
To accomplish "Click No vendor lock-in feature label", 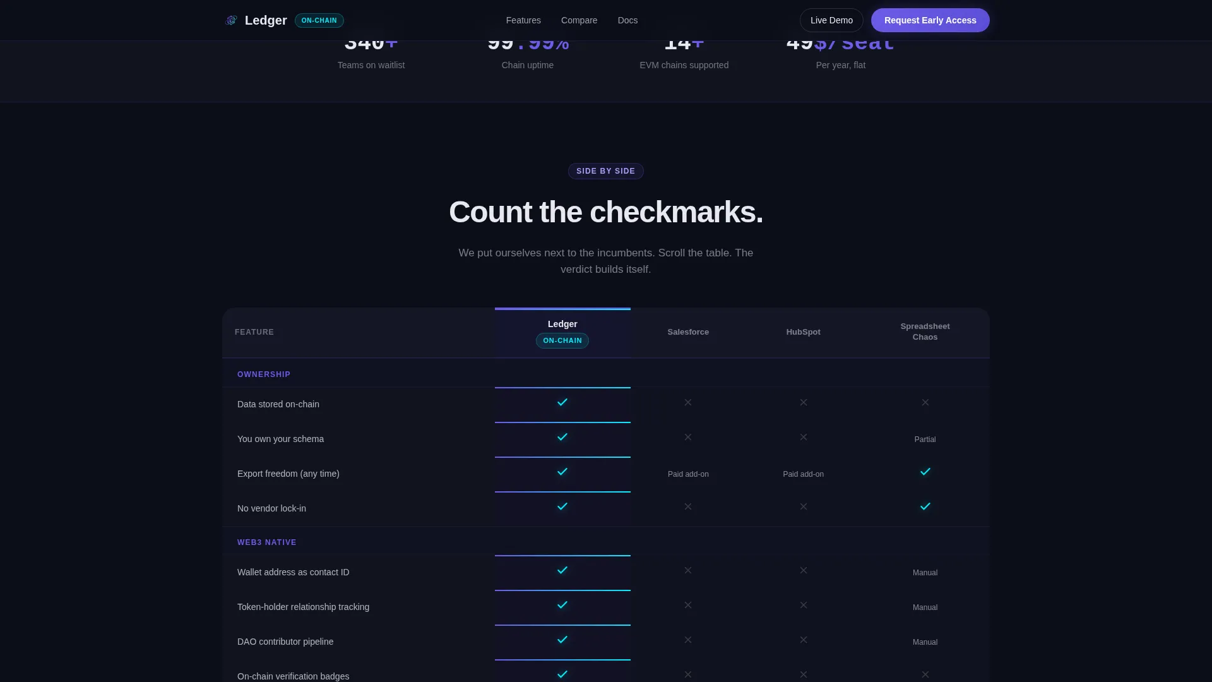I will pos(271,508).
